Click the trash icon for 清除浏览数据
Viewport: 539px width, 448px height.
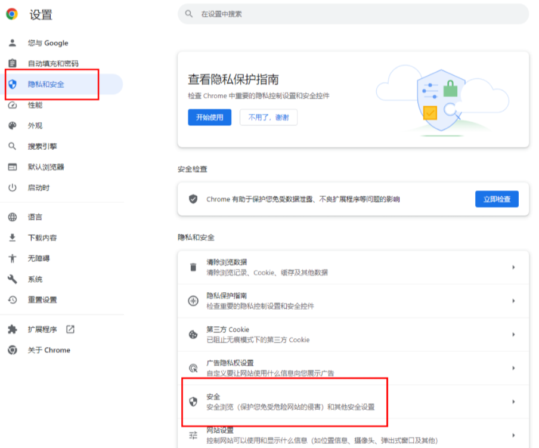coord(193,267)
